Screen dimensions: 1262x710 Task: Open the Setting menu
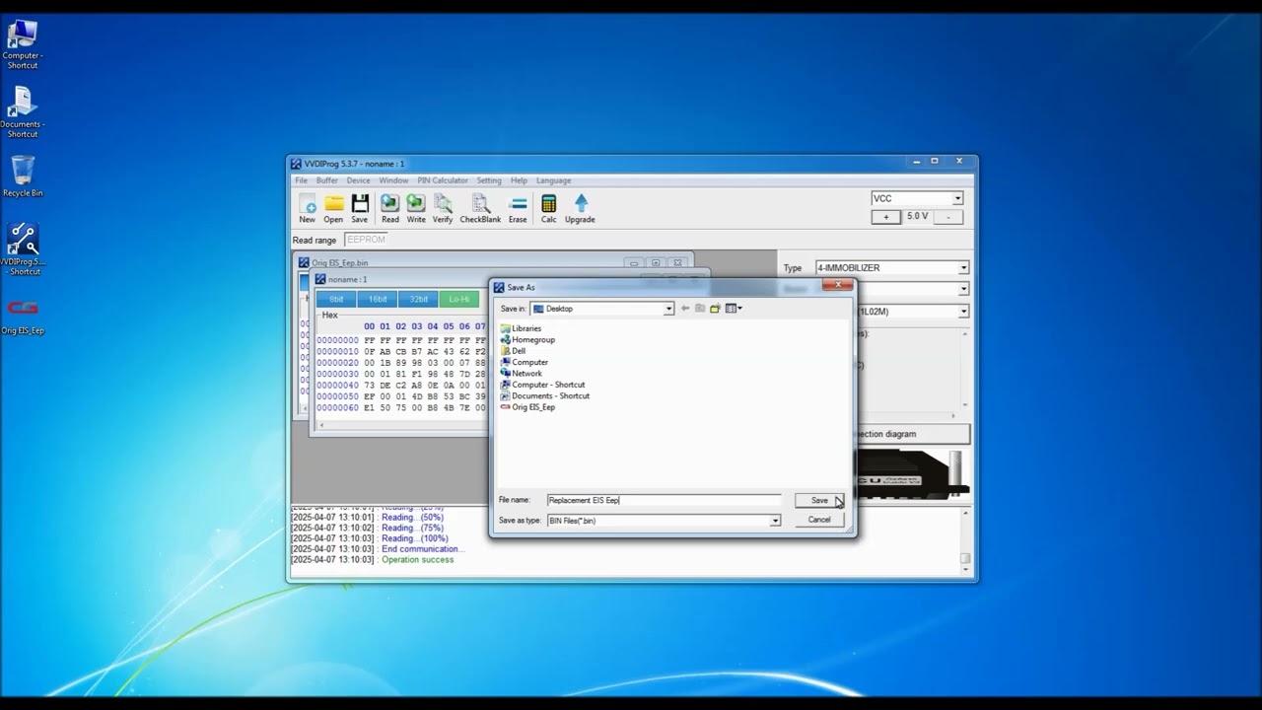click(x=489, y=180)
